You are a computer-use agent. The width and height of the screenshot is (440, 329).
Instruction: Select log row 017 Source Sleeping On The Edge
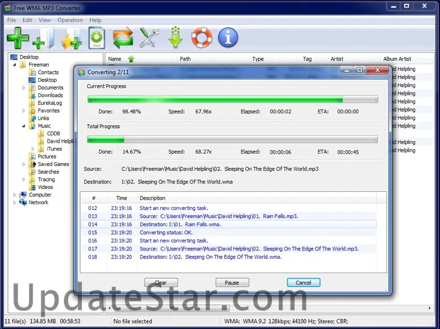[x=228, y=249]
